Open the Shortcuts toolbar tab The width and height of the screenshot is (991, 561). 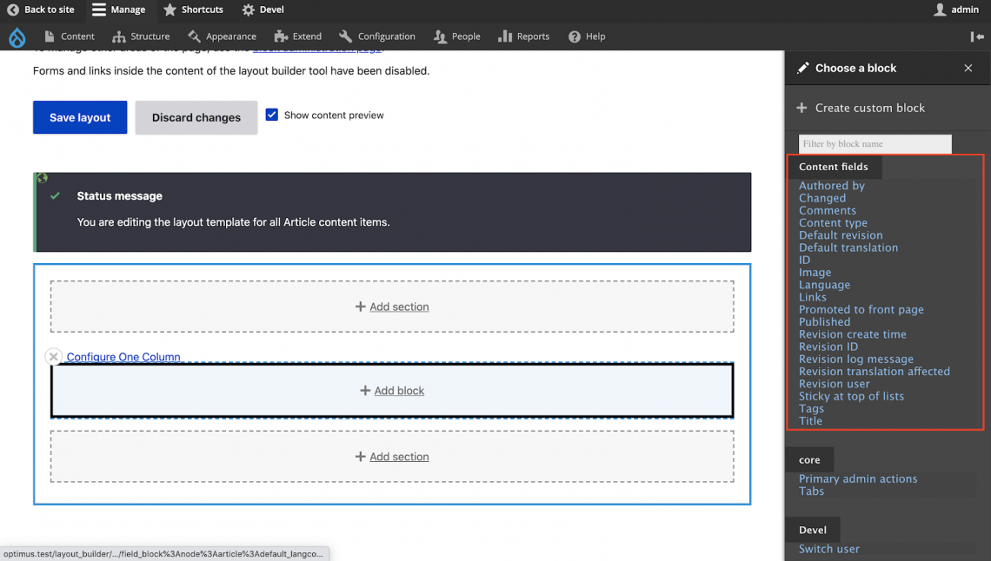[193, 10]
